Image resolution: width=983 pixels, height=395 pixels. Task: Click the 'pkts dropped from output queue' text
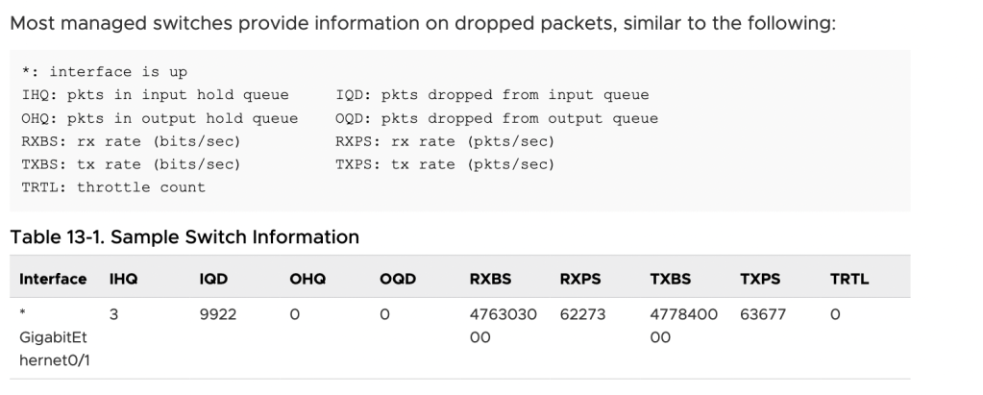coord(497,118)
